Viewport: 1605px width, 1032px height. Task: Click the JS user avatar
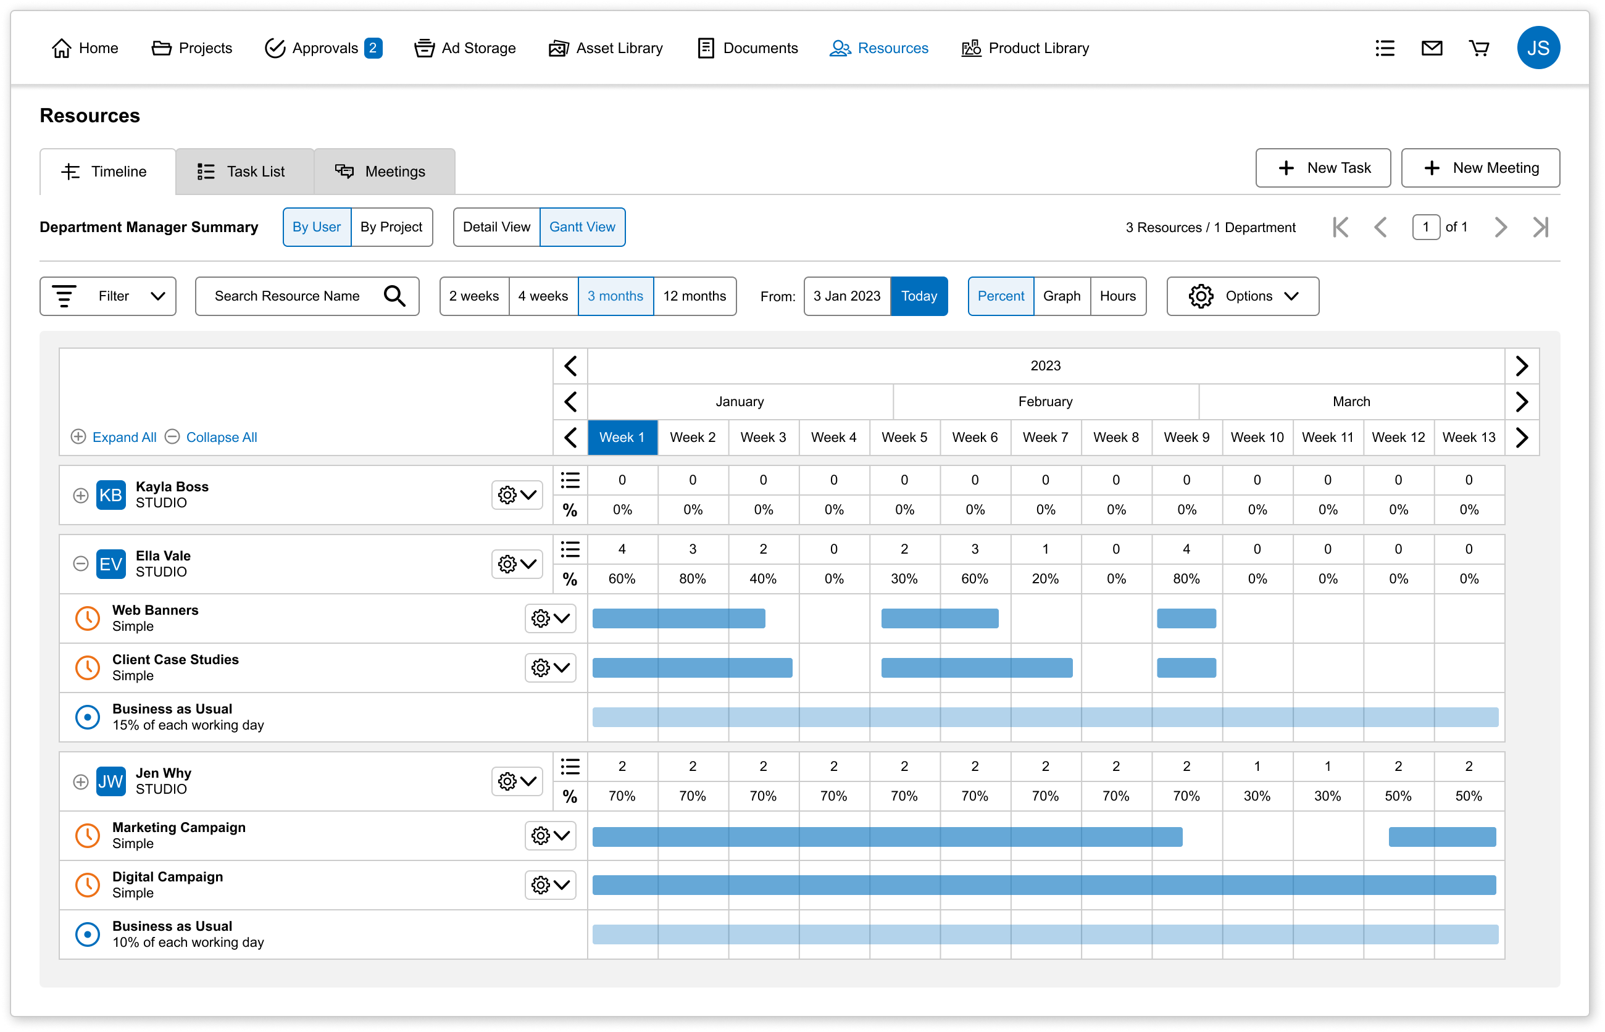click(x=1538, y=48)
